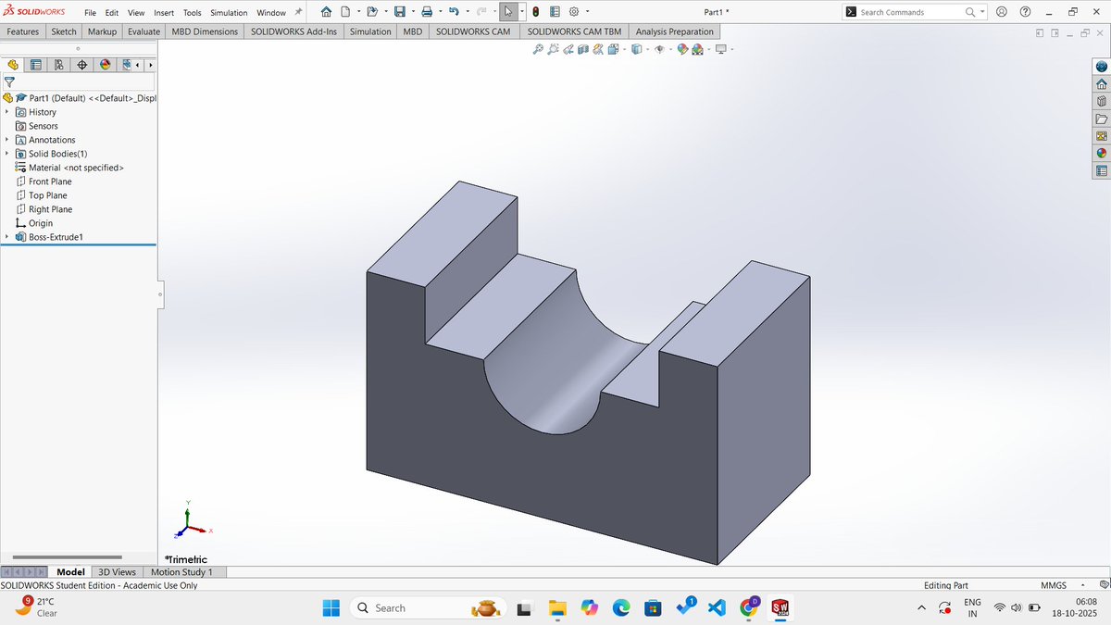
Task: Collapse the right panel via viewport button
Action: click(1055, 33)
